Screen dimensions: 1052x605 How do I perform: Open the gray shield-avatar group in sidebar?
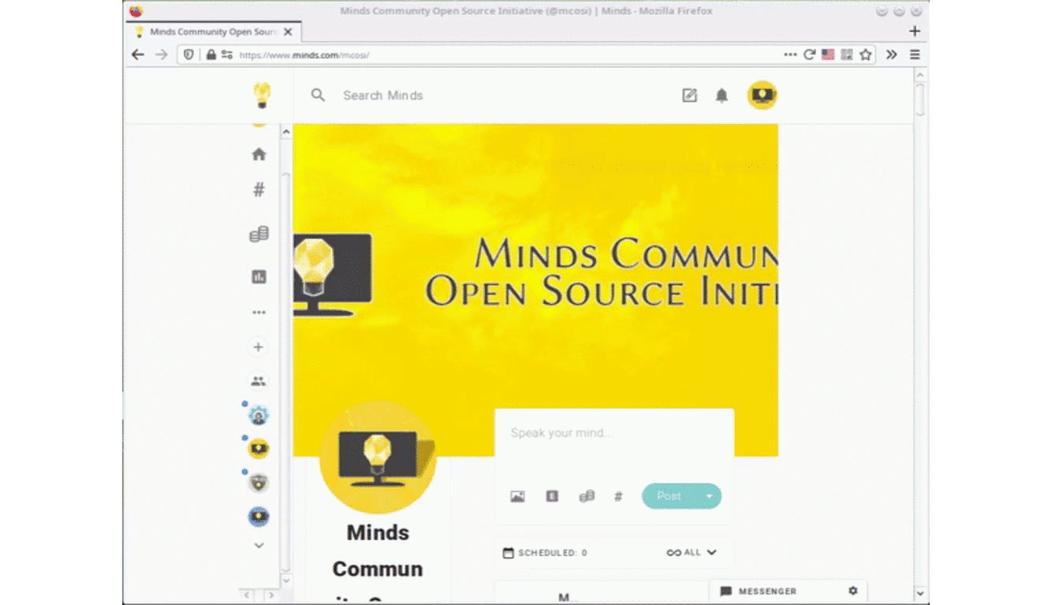coord(259,483)
